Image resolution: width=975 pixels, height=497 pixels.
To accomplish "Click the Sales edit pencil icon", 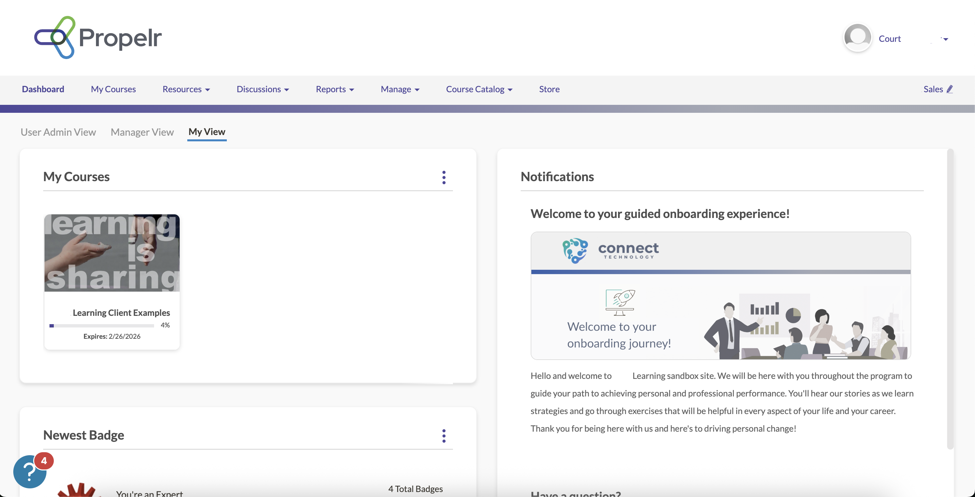I will click(x=950, y=89).
